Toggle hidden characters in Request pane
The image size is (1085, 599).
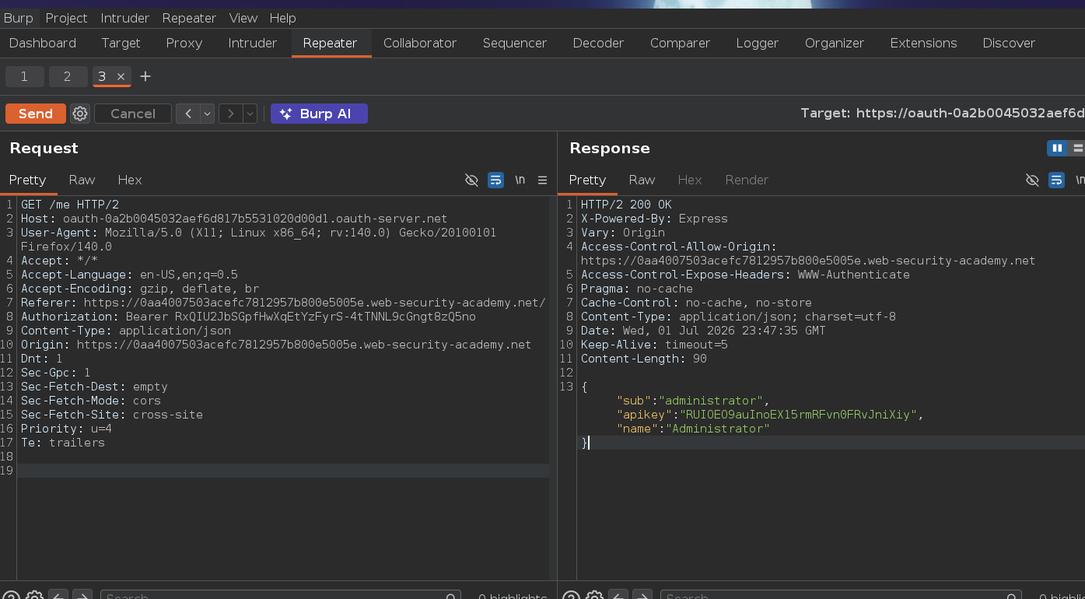471,180
